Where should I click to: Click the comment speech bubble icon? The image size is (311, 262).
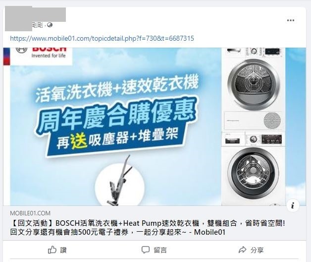pos(146,250)
